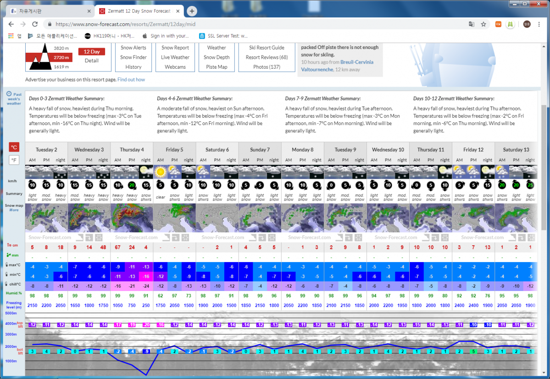Switch temperature units to °C
550x379 pixels.
tap(14, 147)
